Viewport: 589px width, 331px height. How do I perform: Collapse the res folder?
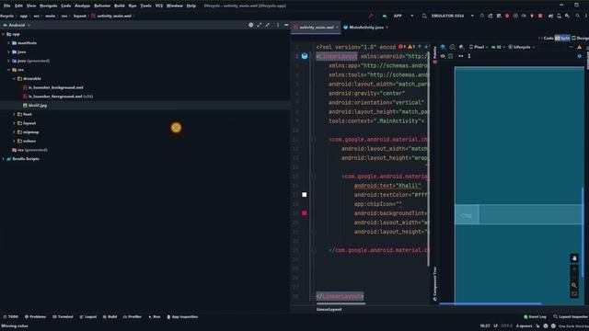8,70
